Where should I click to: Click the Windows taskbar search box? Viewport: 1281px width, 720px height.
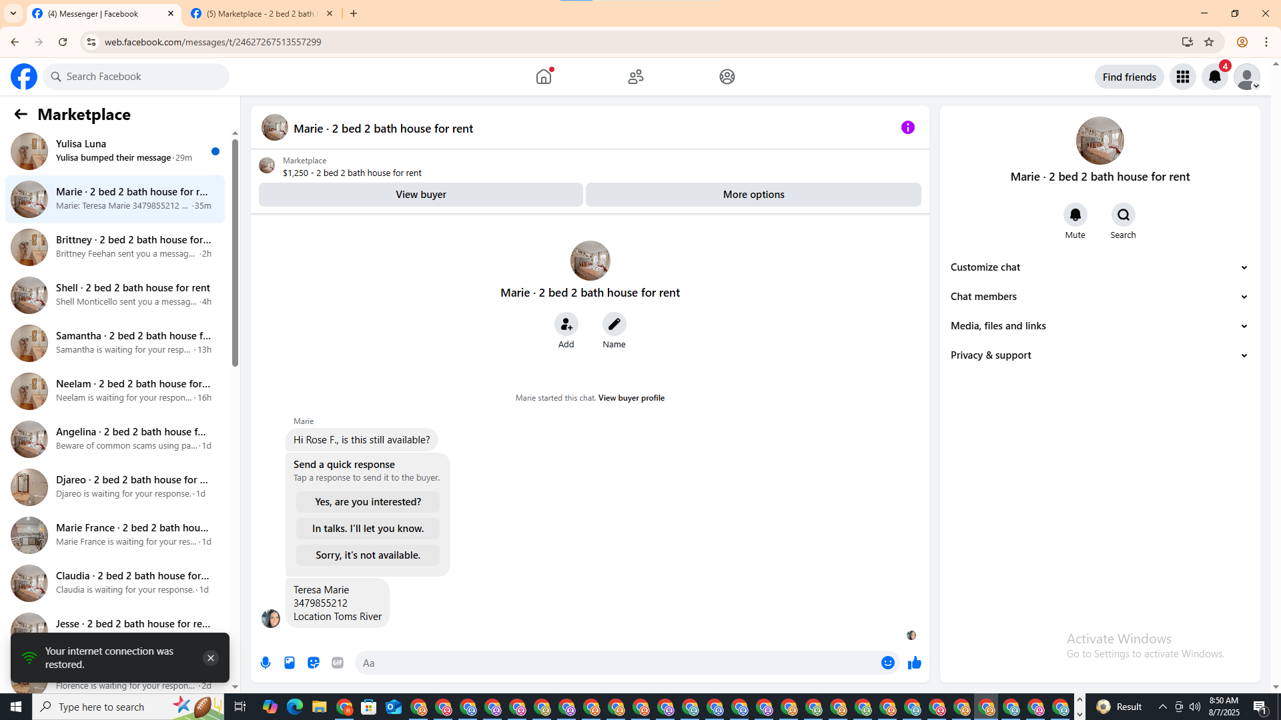[127, 707]
